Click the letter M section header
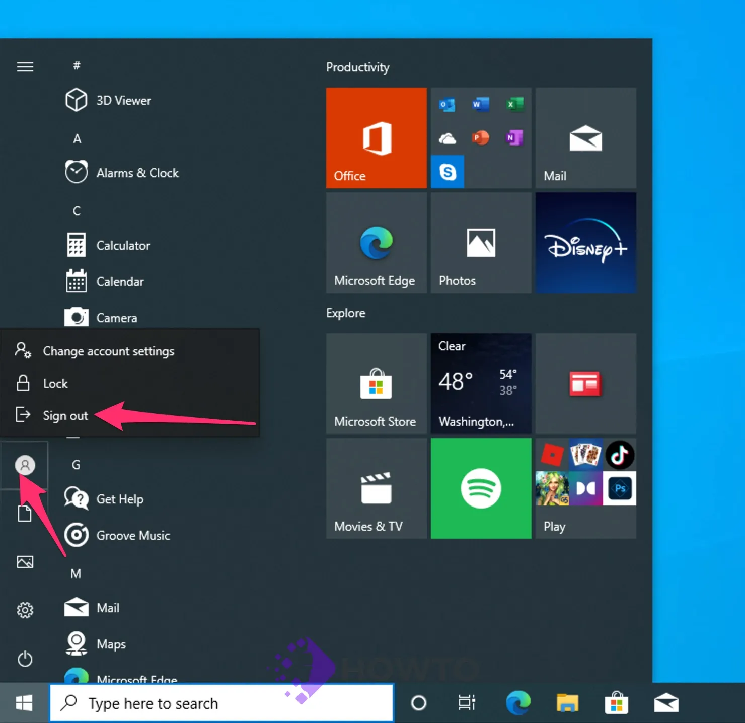Screen dimensions: 745x723 [76, 573]
